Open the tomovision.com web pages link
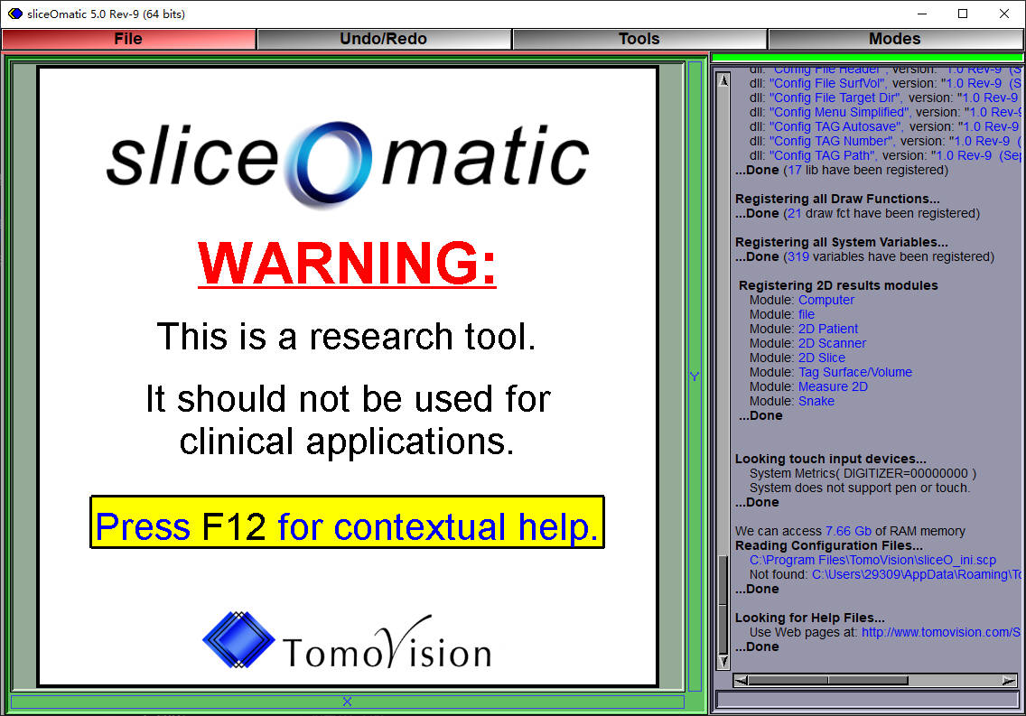This screenshot has width=1026, height=716. click(940, 632)
